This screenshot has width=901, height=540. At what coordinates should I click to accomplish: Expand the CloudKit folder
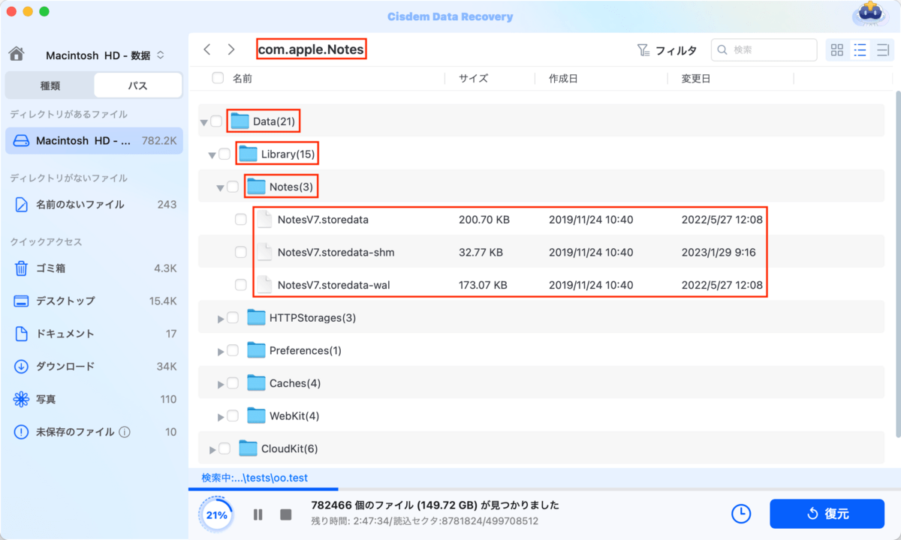[x=212, y=449]
